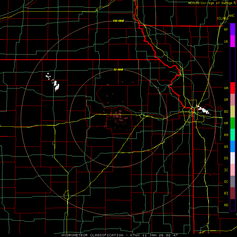Click the GR legend label
This screenshot has height=237, width=237.
226,100
